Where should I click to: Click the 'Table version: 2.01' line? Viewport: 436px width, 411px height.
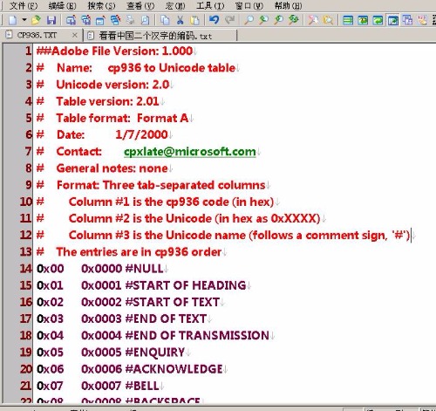[107, 101]
